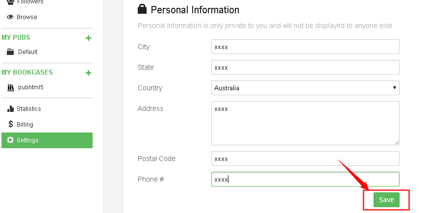This screenshot has height=213, width=428.
Task: Click the Statistics bar chart icon
Action: [x=10, y=108]
